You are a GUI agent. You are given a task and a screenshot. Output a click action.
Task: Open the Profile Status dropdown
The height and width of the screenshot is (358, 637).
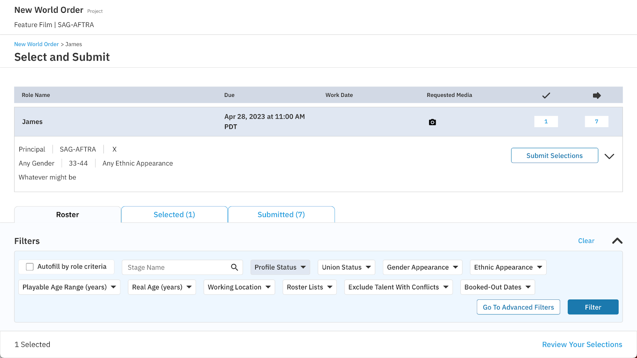coord(280,267)
